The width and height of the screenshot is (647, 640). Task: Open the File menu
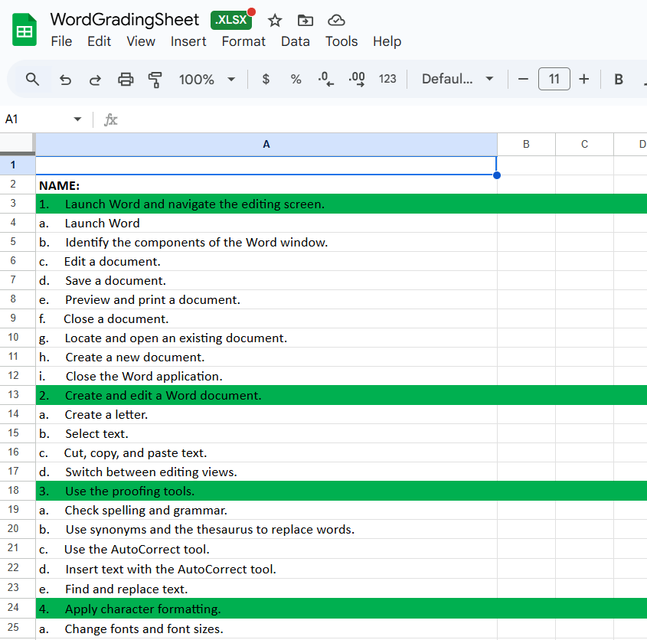61,41
